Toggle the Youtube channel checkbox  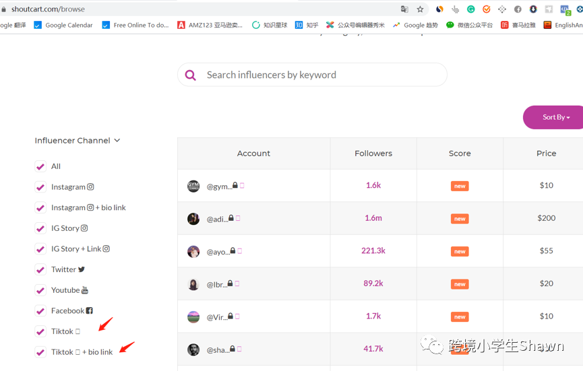point(40,291)
